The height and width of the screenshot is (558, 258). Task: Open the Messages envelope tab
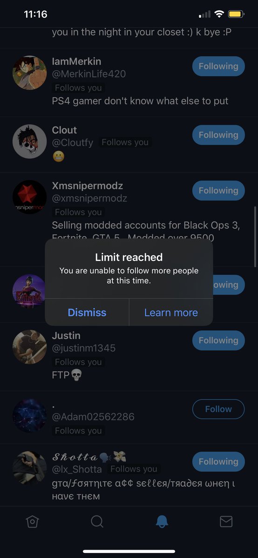226,522
